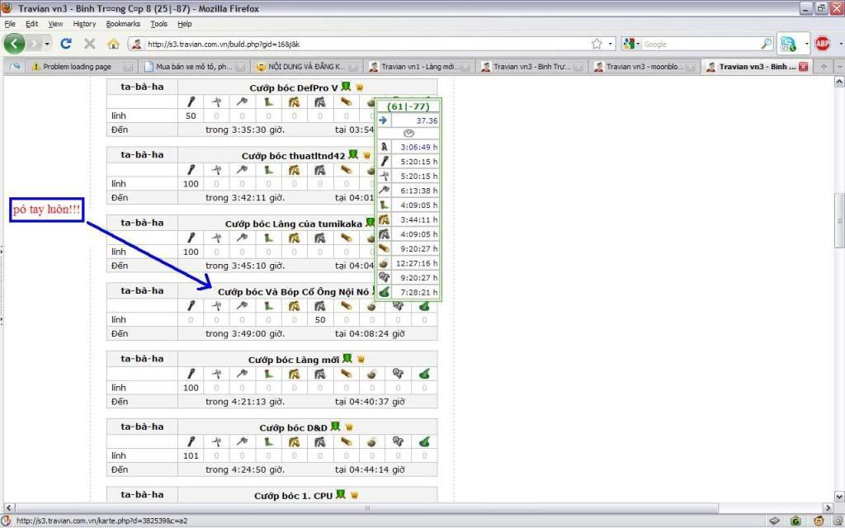Click the ta-bà-ha link in the DefPro V table
Screen dimensions: 845x528
pos(142,86)
